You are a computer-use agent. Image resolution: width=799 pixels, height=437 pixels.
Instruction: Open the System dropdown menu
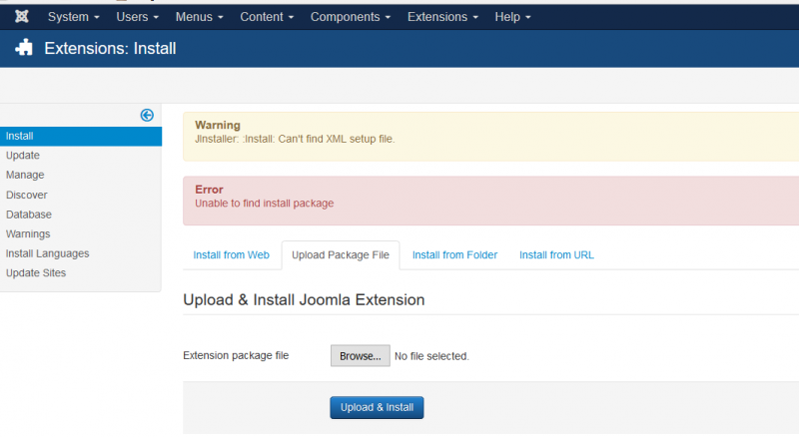73,17
